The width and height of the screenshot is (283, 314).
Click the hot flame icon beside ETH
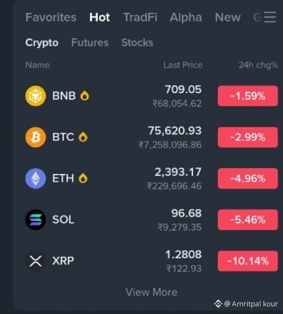click(x=83, y=178)
